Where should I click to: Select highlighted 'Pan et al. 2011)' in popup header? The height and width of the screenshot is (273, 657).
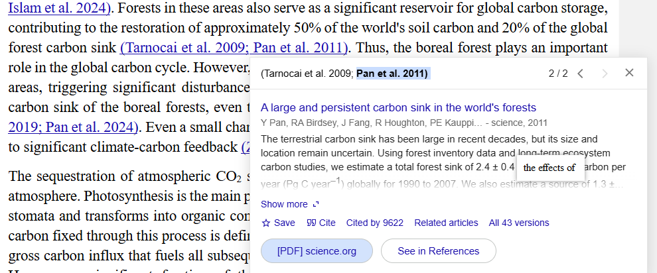[x=392, y=73]
